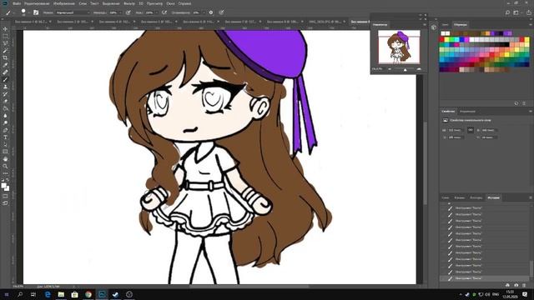Open the collapsed 3D panel icon
This screenshot has width=534, height=300.
(x=434, y=27)
